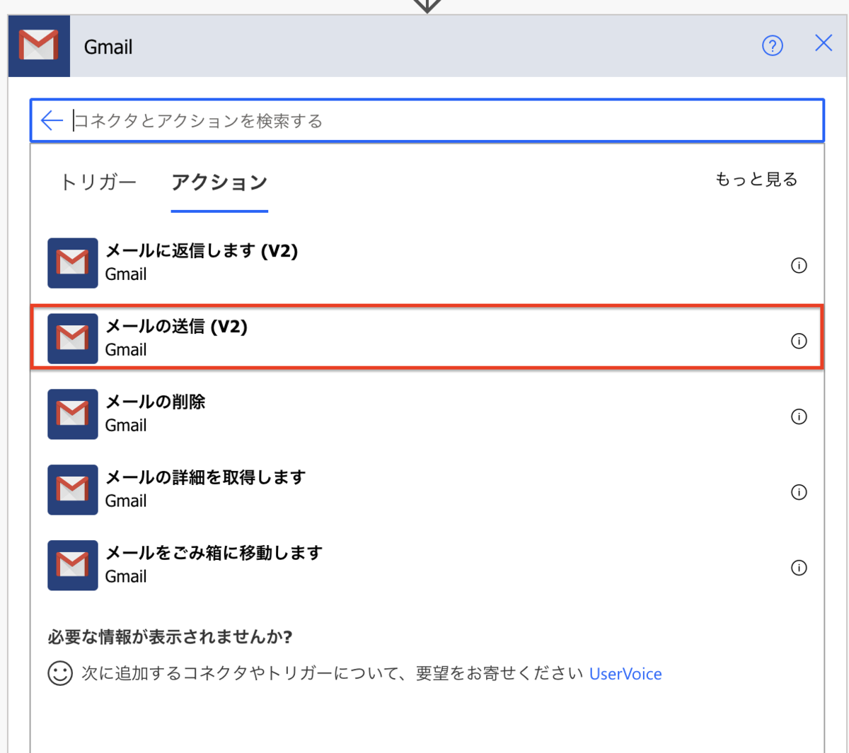Screen dimensions: 849x753
Task: Switch to the トリガー tab
Action: [98, 182]
